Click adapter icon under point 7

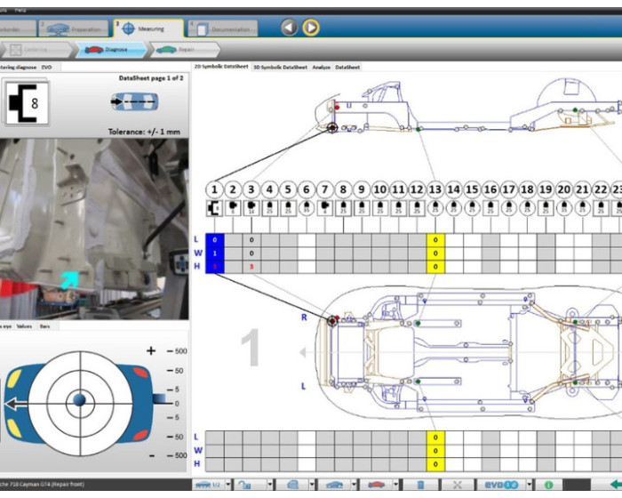[x=324, y=208]
